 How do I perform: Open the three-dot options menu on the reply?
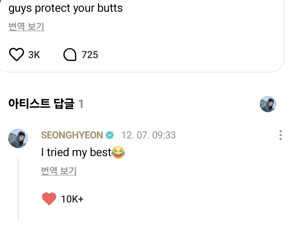pos(281,135)
